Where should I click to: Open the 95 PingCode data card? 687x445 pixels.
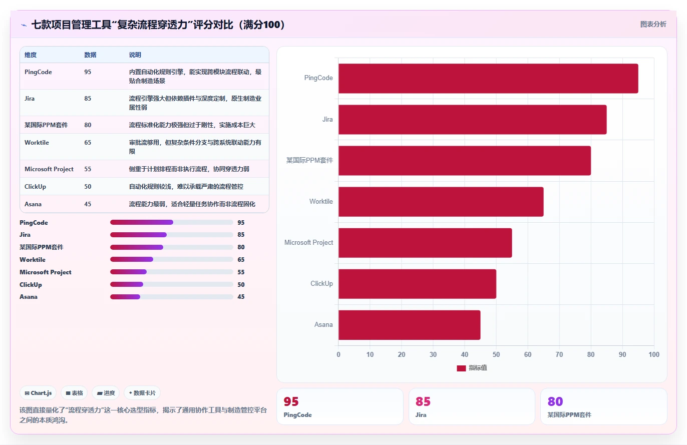(339, 406)
